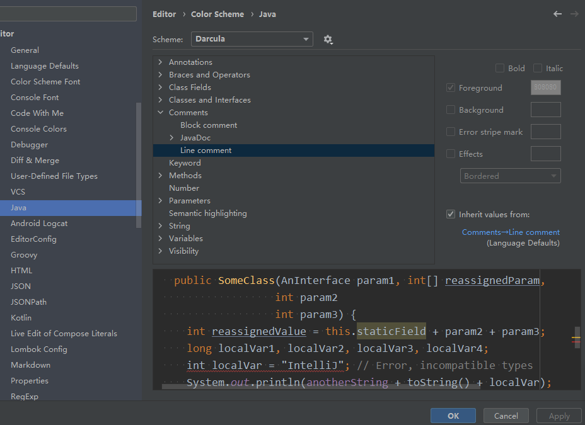The width and height of the screenshot is (585, 425).
Task: Select Debugger in the sidebar
Action: 29,145
